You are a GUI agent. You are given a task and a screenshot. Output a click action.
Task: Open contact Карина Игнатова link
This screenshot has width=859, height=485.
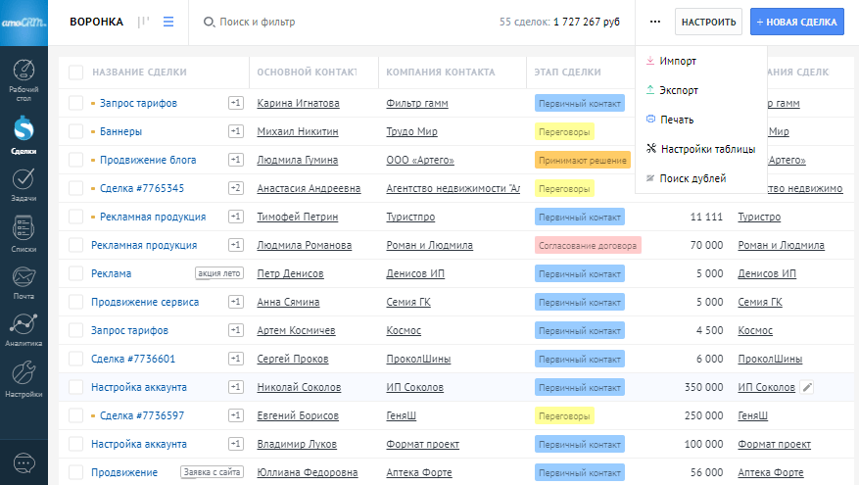click(x=298, y=103)
